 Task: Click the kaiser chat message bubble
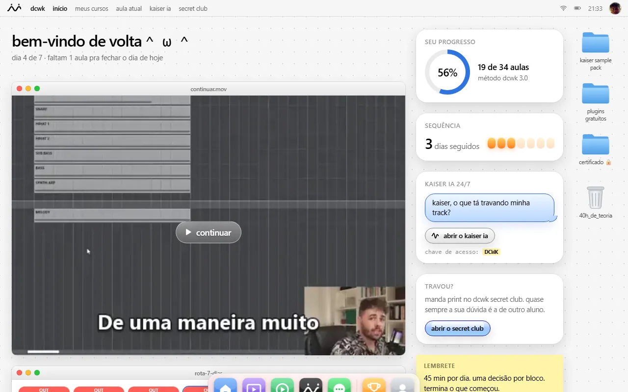[490, 208]
